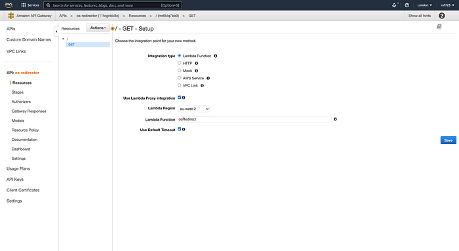Select the HTTP integration type
Viewport: 459px width, 251px height.
click(180, 63)
